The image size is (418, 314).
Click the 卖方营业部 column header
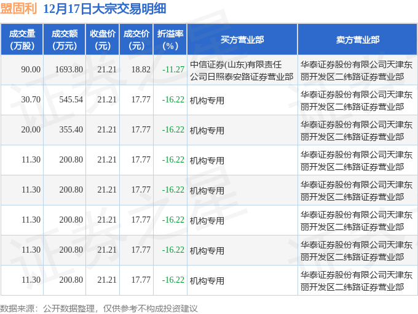pyautogui.click(x=357, y=39)
